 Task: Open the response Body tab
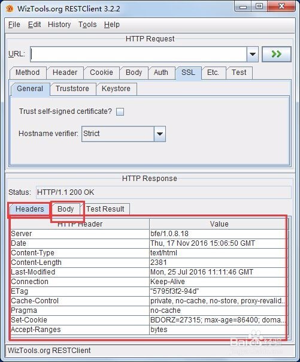tap(66, 209)
